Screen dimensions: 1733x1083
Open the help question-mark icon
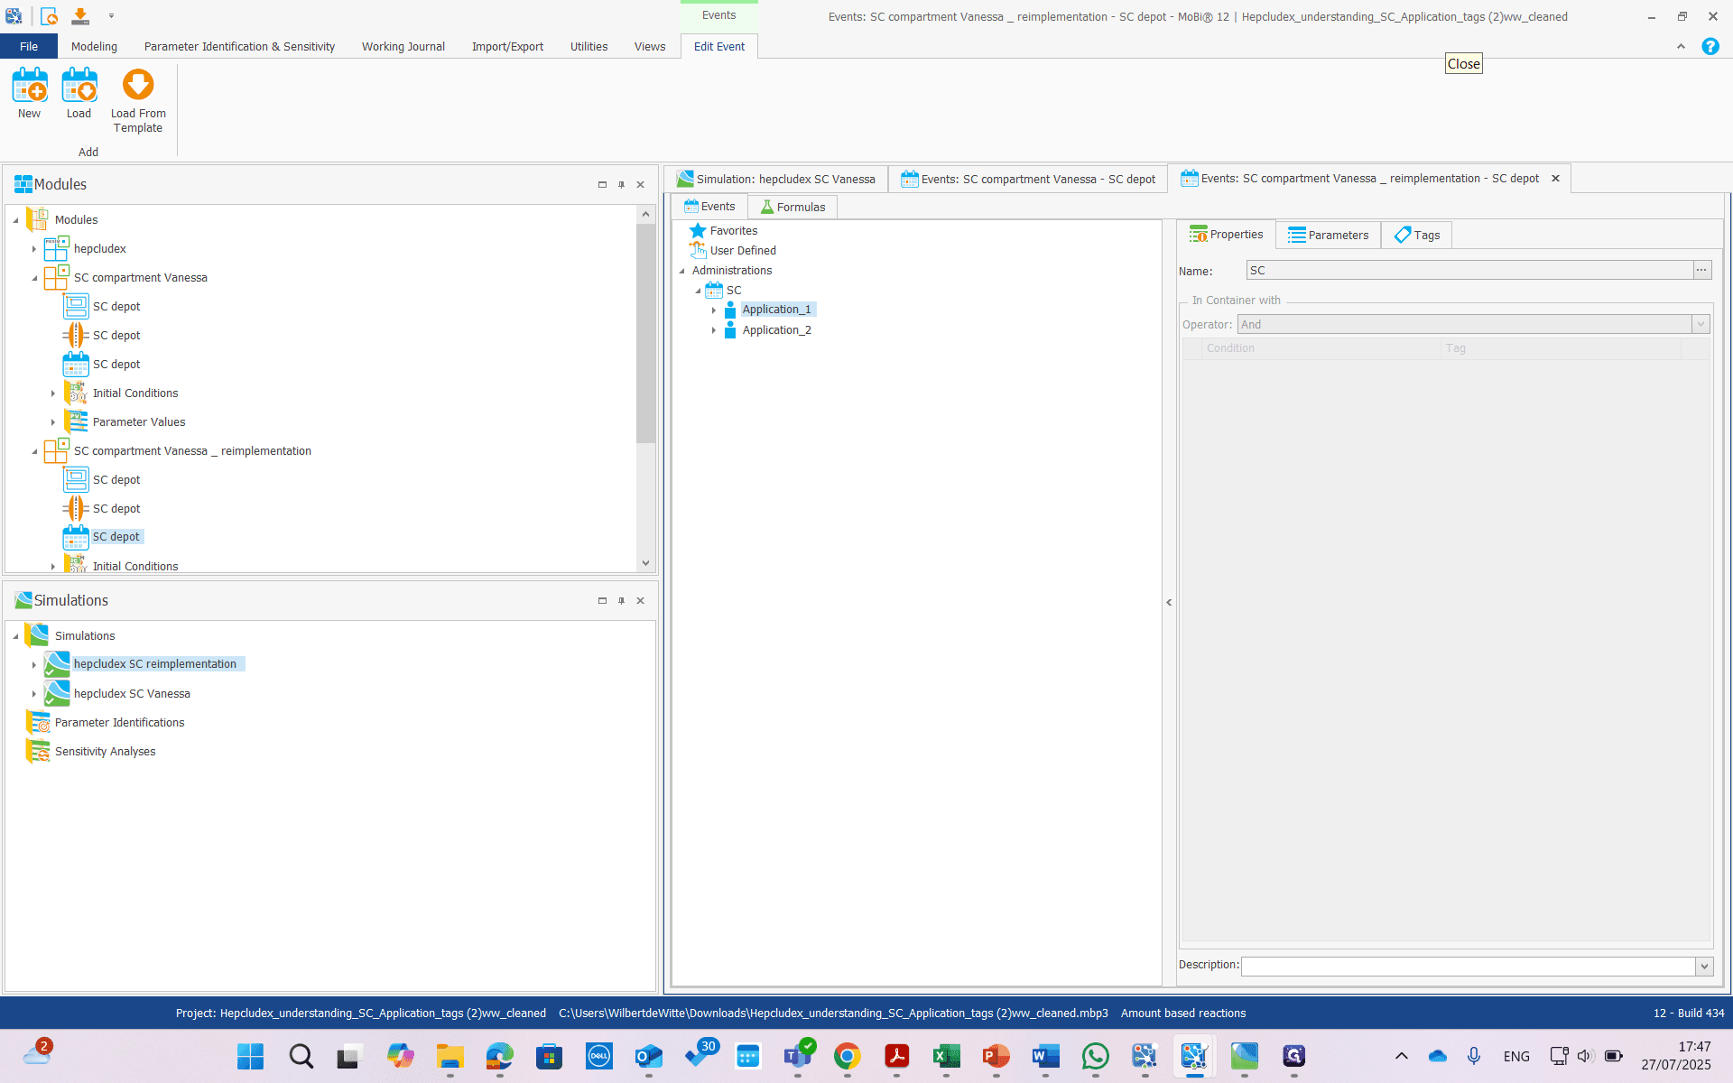tap(1710, 47)
